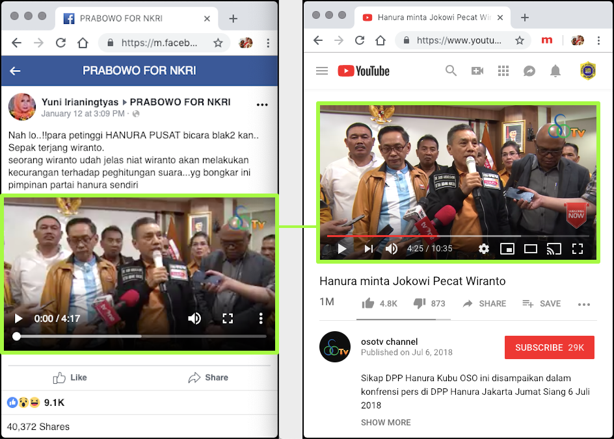The width and height of the screenshot is (614, 439).
Task: Toggle miniplayer on YouTube video
Action: tap(507, 249)
